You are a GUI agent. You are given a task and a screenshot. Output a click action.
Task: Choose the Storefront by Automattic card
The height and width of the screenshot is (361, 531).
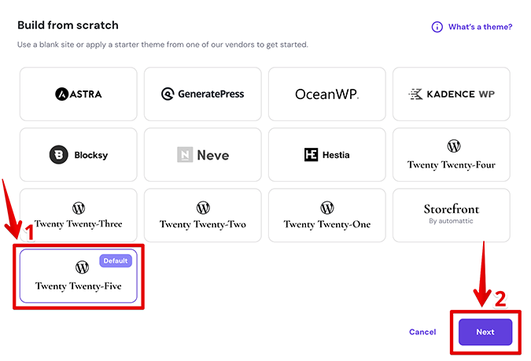[451, 215]
